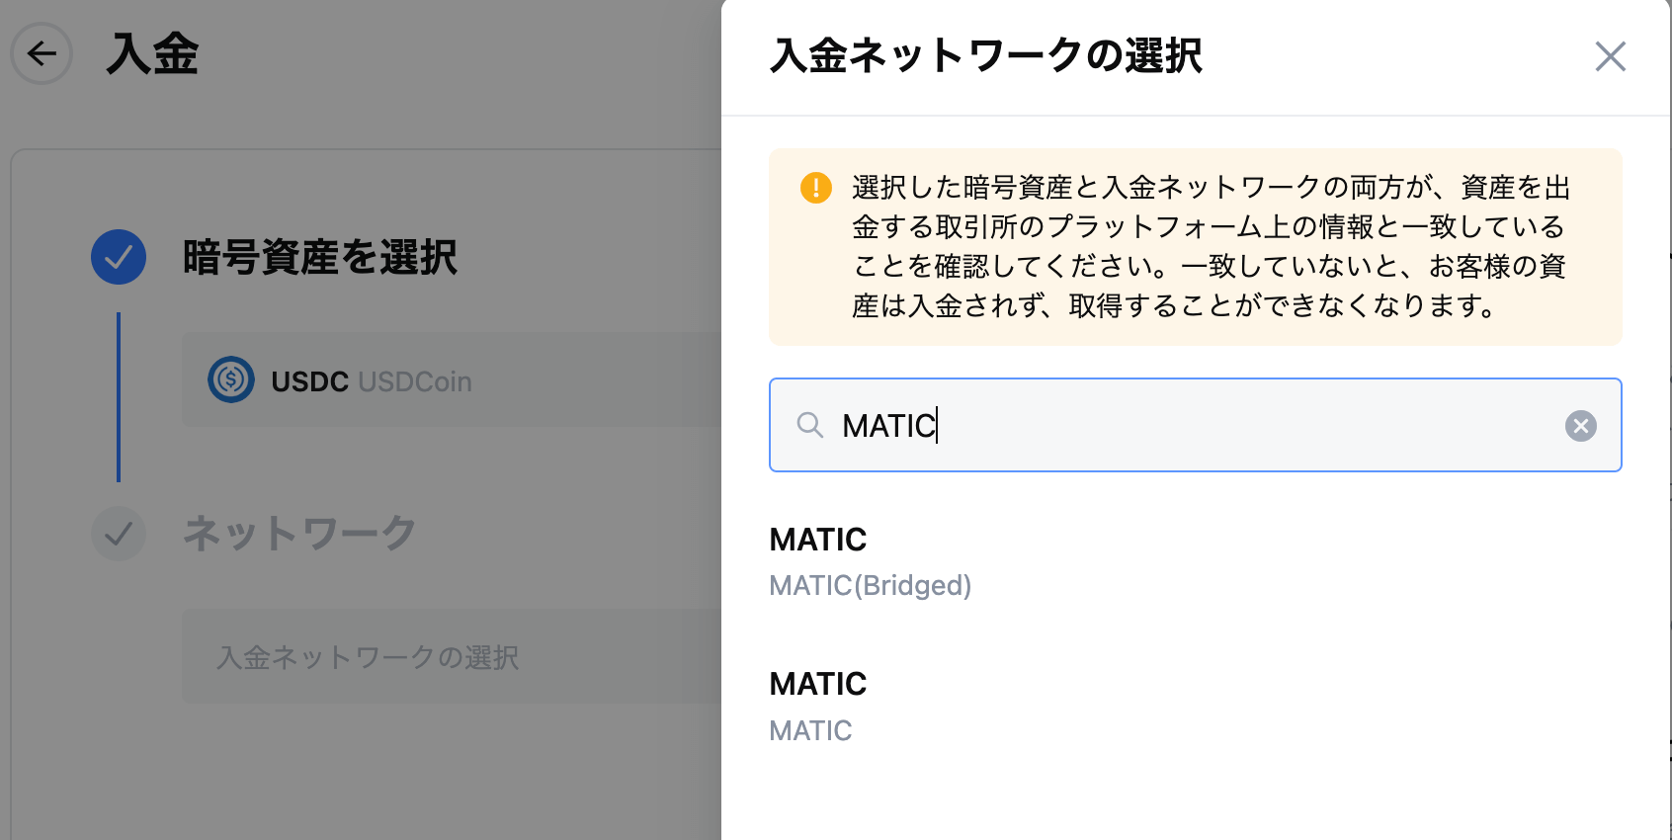Click the orange warning exclamation icon
This screenshot has height=840, width=1672.
(815, 187)
